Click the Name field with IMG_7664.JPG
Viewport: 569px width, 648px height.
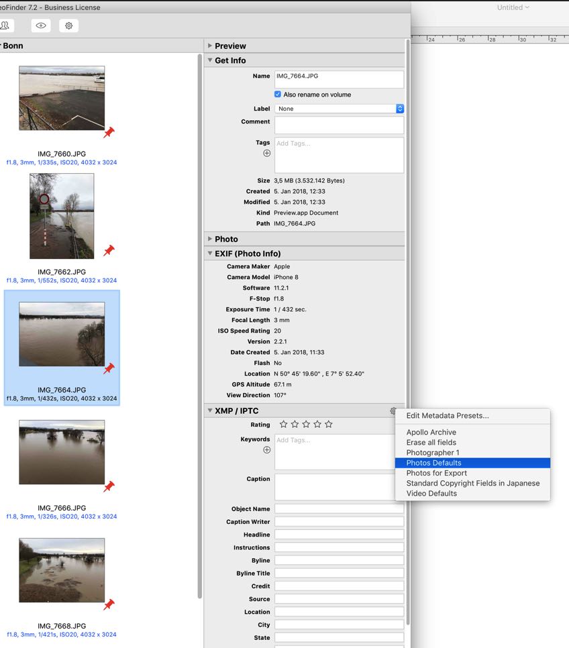(x=339, y=79)
